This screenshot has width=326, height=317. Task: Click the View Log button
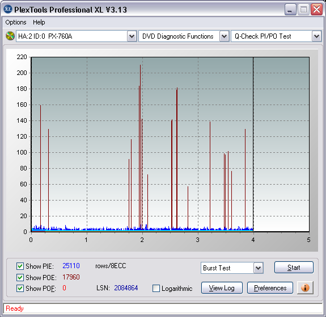(222, 288)
